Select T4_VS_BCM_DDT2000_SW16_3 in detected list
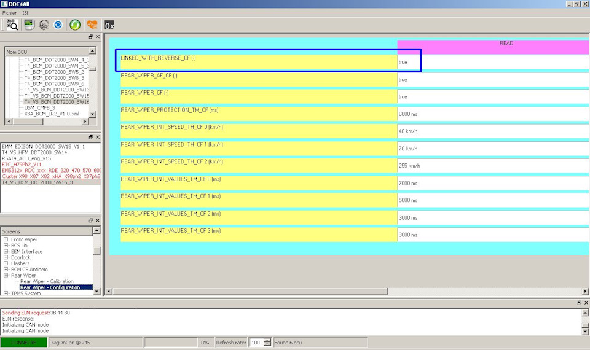This screenshot has width=590, height=350. 37,182
